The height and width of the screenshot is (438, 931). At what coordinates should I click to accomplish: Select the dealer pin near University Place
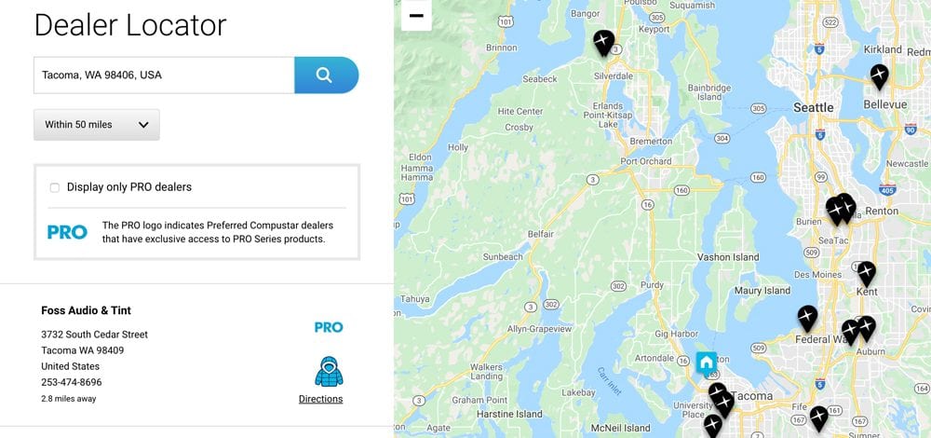click(x=713, y=424)
